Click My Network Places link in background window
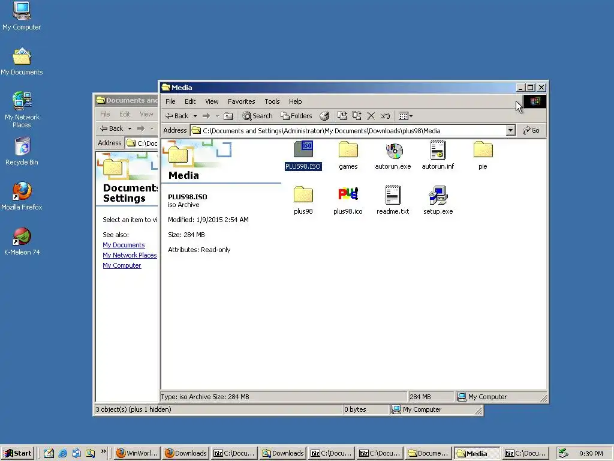614x461 pixels. coord(130,255)
